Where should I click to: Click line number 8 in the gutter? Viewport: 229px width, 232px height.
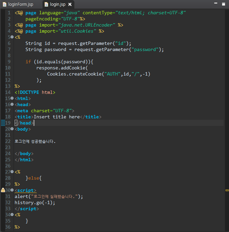[9, 56]
